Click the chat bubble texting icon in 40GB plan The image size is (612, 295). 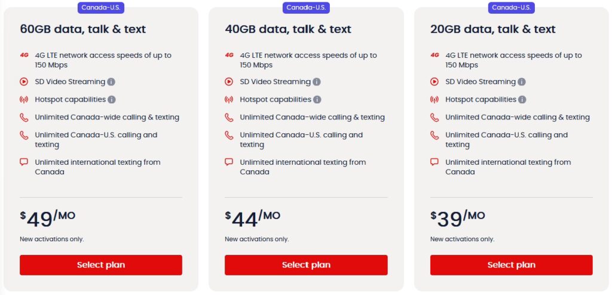pos(229,162)
